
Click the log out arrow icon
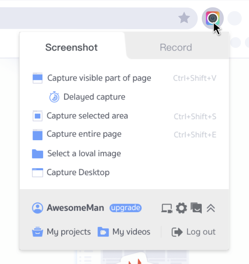tap(177, 232)
